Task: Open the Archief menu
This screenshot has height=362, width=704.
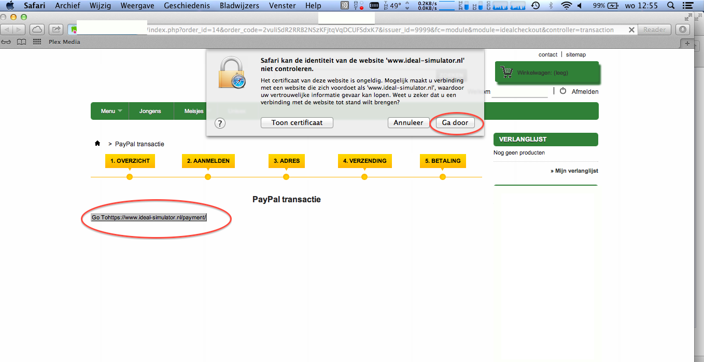Action: 68,6
